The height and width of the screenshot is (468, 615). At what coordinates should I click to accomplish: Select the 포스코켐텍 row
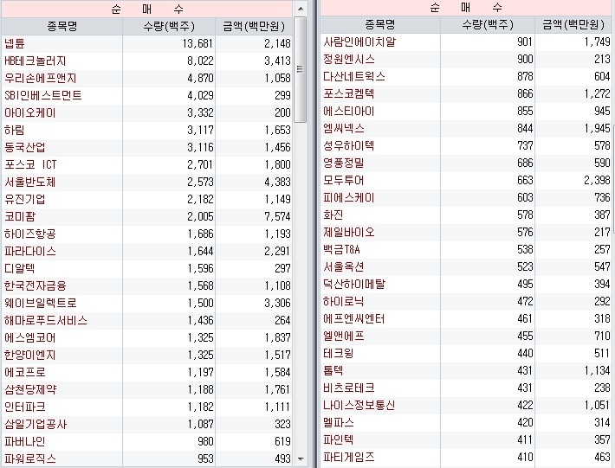point(466,93)
